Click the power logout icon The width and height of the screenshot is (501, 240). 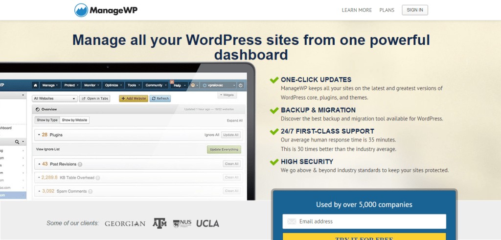coord(241,85)
